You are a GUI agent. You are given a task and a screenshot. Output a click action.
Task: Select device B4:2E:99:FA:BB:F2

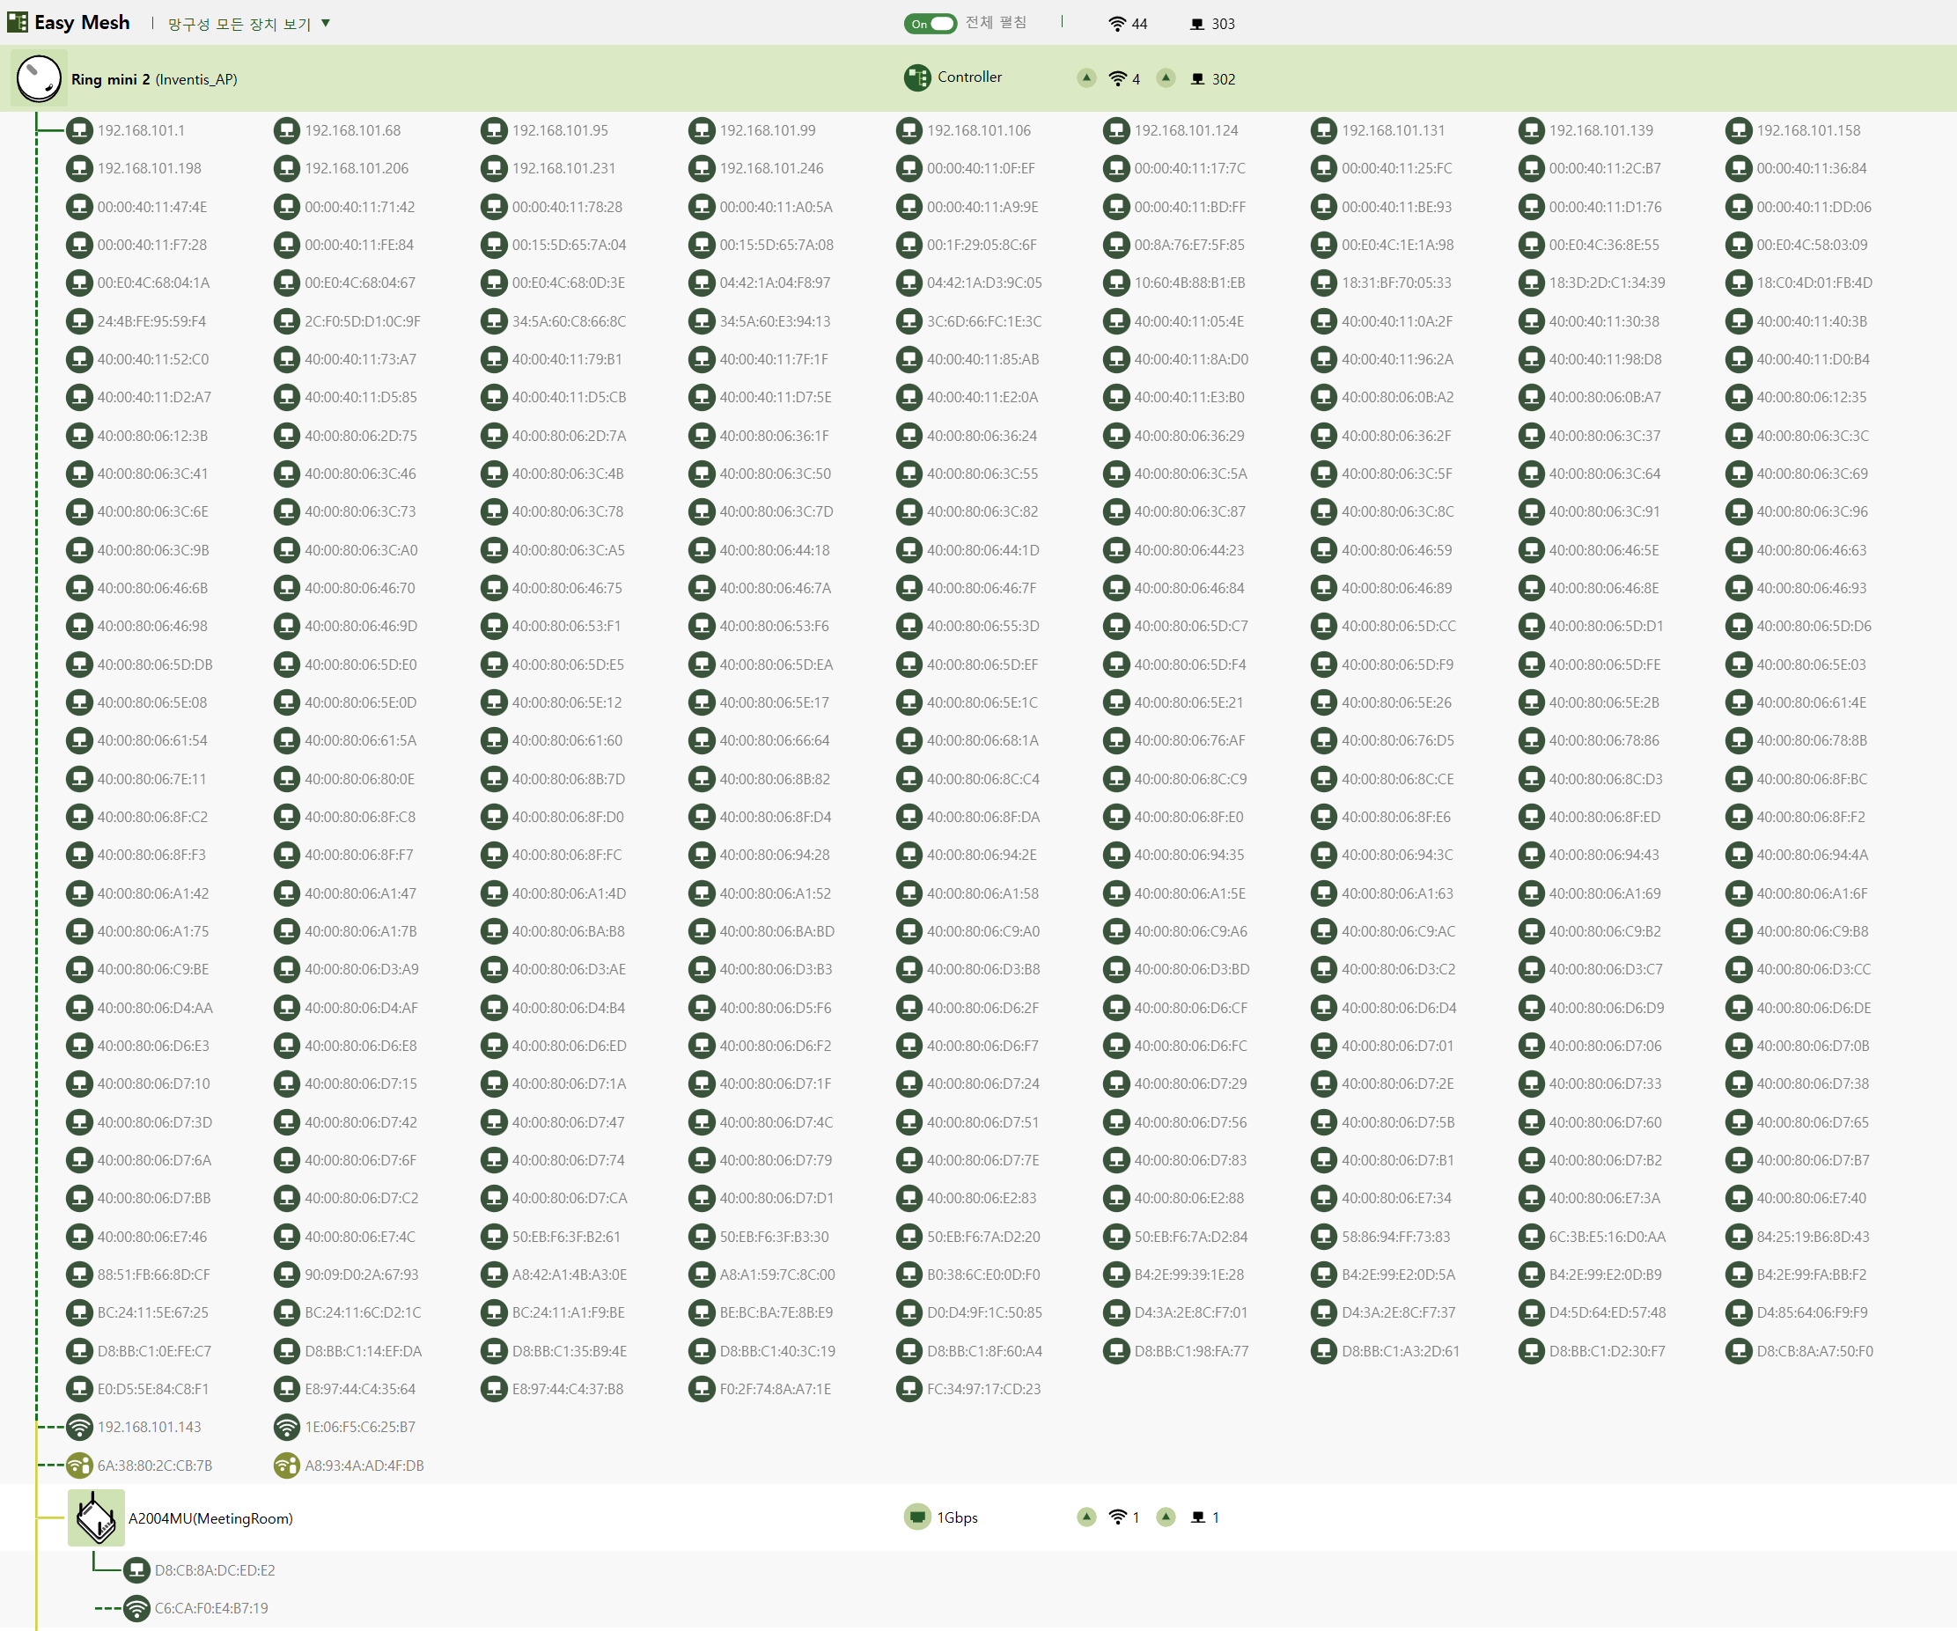[x=1812, y=1274]
